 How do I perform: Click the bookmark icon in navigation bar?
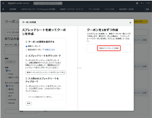pos(3,9)
